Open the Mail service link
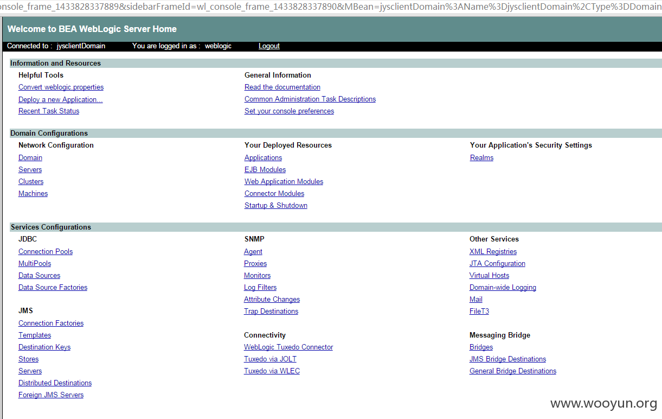 click(x=475, y=300)
